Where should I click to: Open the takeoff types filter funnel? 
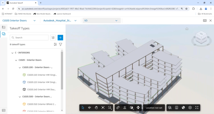60,44
